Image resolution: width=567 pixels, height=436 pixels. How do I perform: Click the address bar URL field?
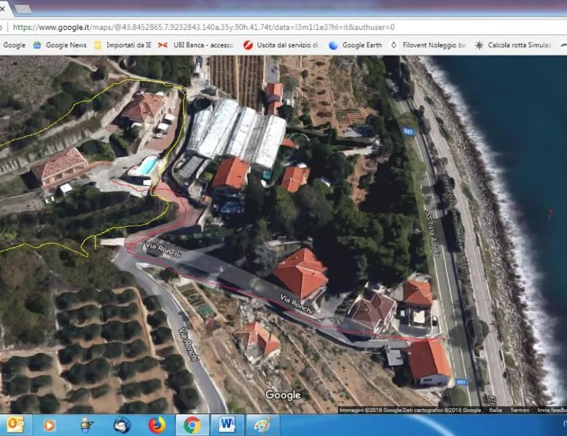click(x=204, y=27)
